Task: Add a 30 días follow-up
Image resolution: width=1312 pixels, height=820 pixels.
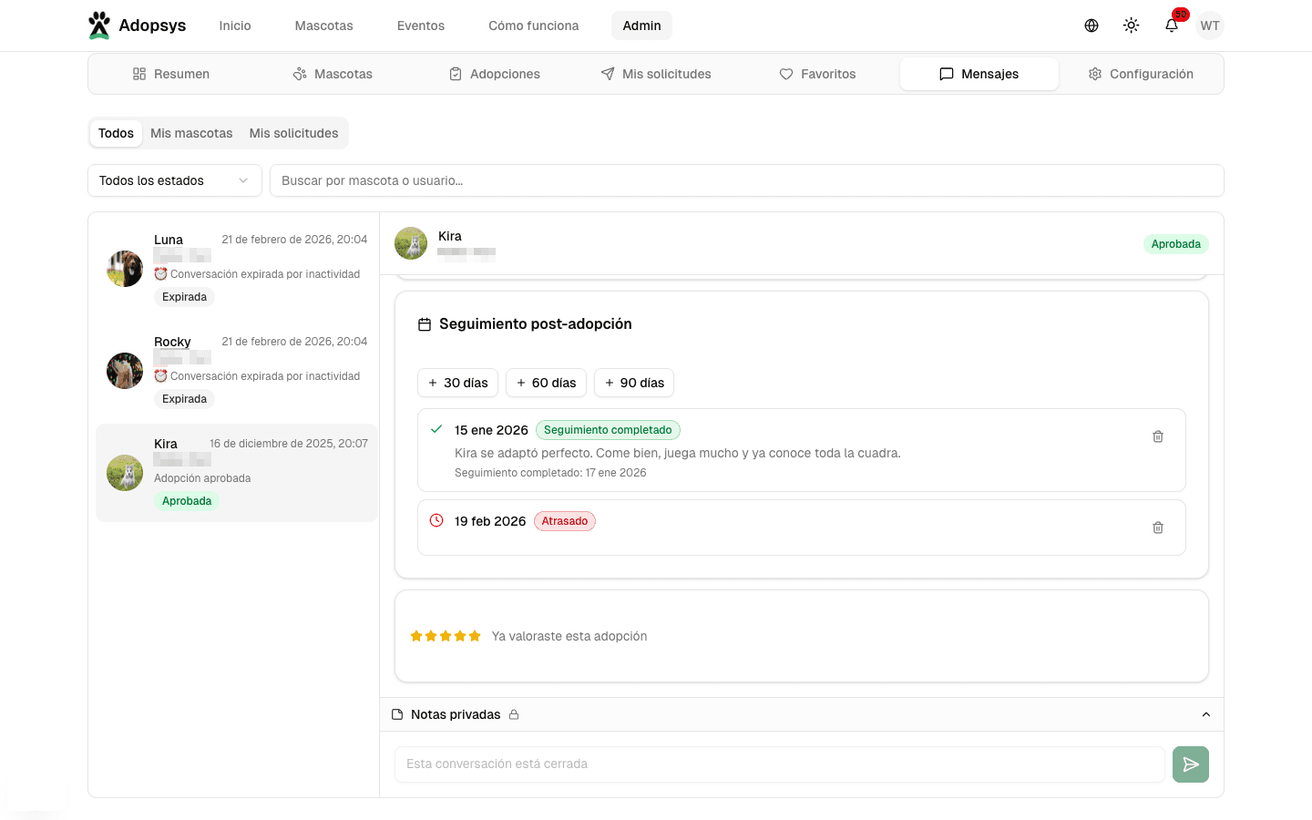Action: click(457, 383)
